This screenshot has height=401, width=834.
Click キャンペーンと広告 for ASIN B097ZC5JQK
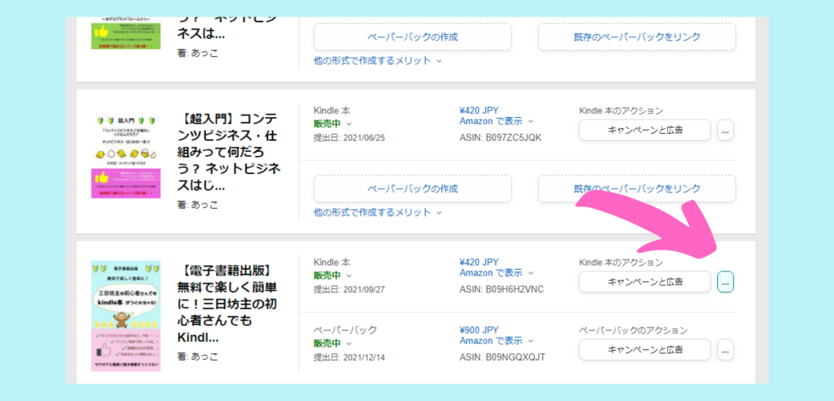(645, 130)
